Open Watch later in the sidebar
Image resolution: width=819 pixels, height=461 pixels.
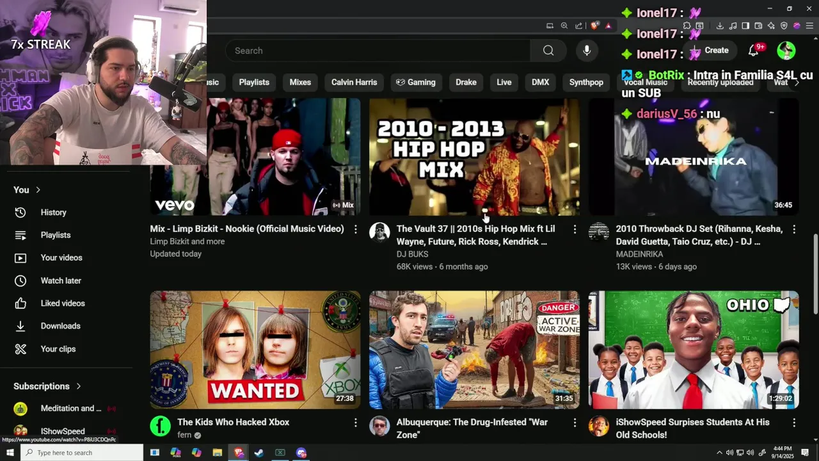pyautogui.click(x=61, y=280)
